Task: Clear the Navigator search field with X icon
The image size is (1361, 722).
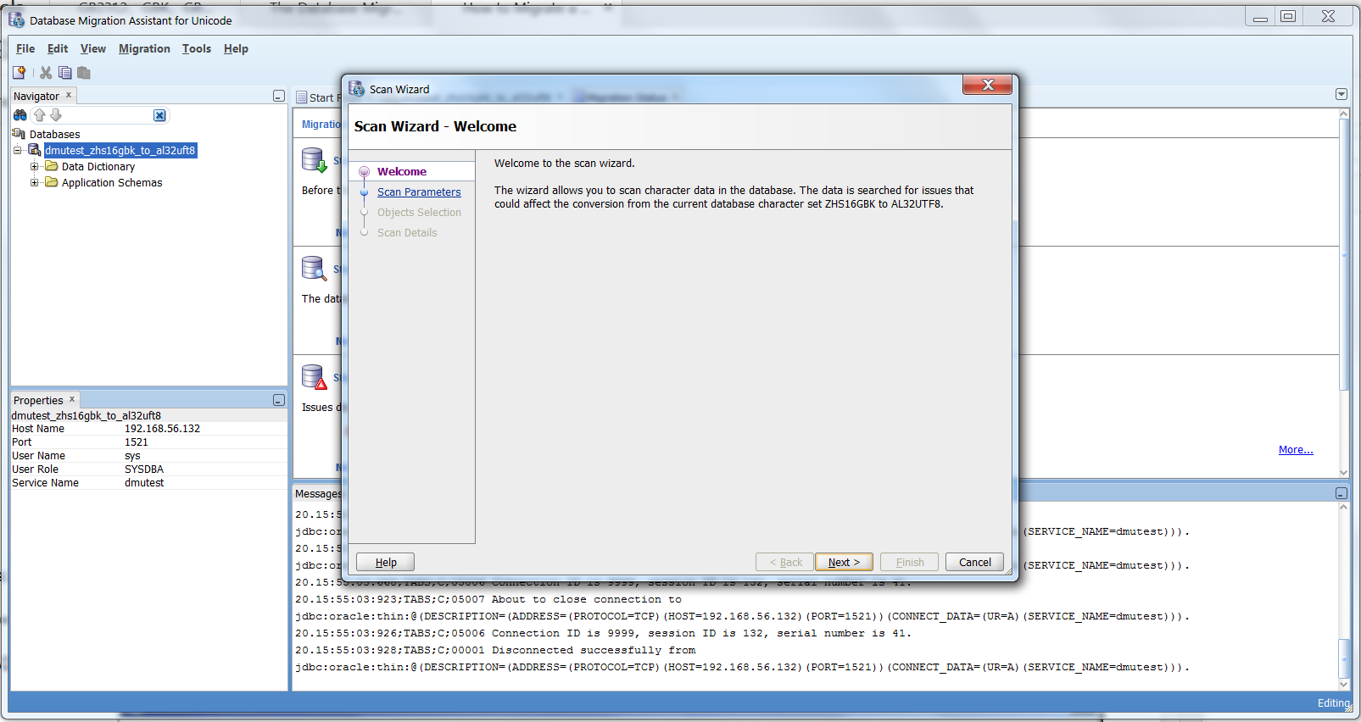Action: 159,115
